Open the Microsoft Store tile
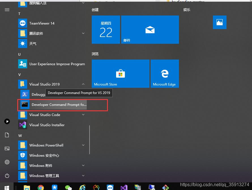This screenshot has height=190, width=252. (121, 74)
